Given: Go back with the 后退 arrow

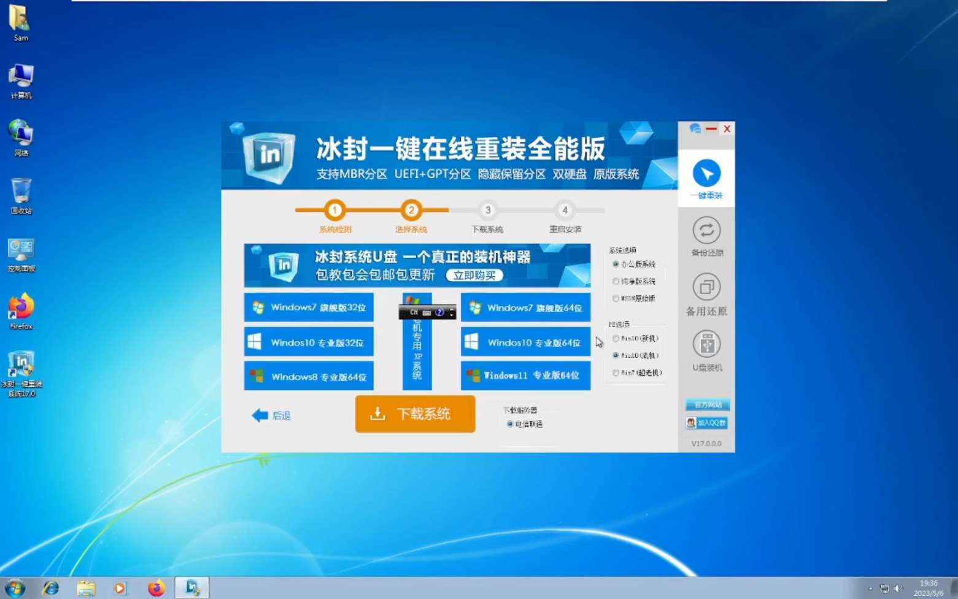Looking at the screenshot, I should (x=271, y=415).
